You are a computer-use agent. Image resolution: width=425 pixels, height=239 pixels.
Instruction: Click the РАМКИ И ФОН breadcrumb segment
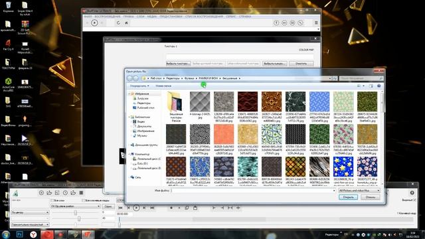[208, 78]
